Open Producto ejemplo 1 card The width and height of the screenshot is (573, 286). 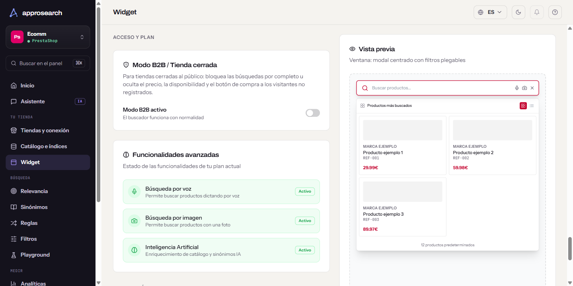(403, 145)
